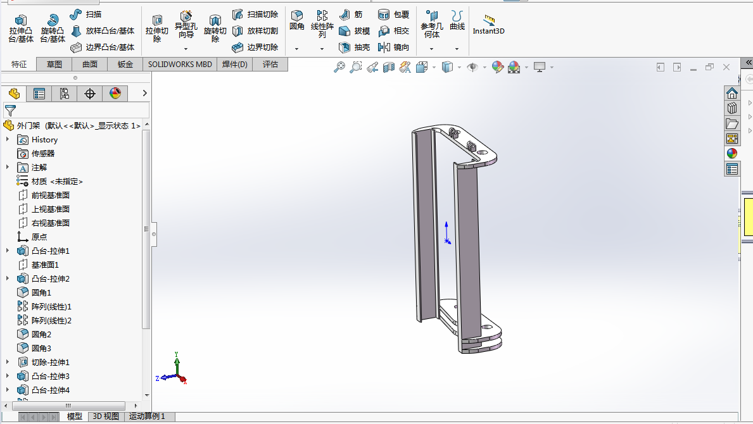Open the DisplayManager color ball tab
Viewport: 753px width, 424px height.
coord(115,94)
